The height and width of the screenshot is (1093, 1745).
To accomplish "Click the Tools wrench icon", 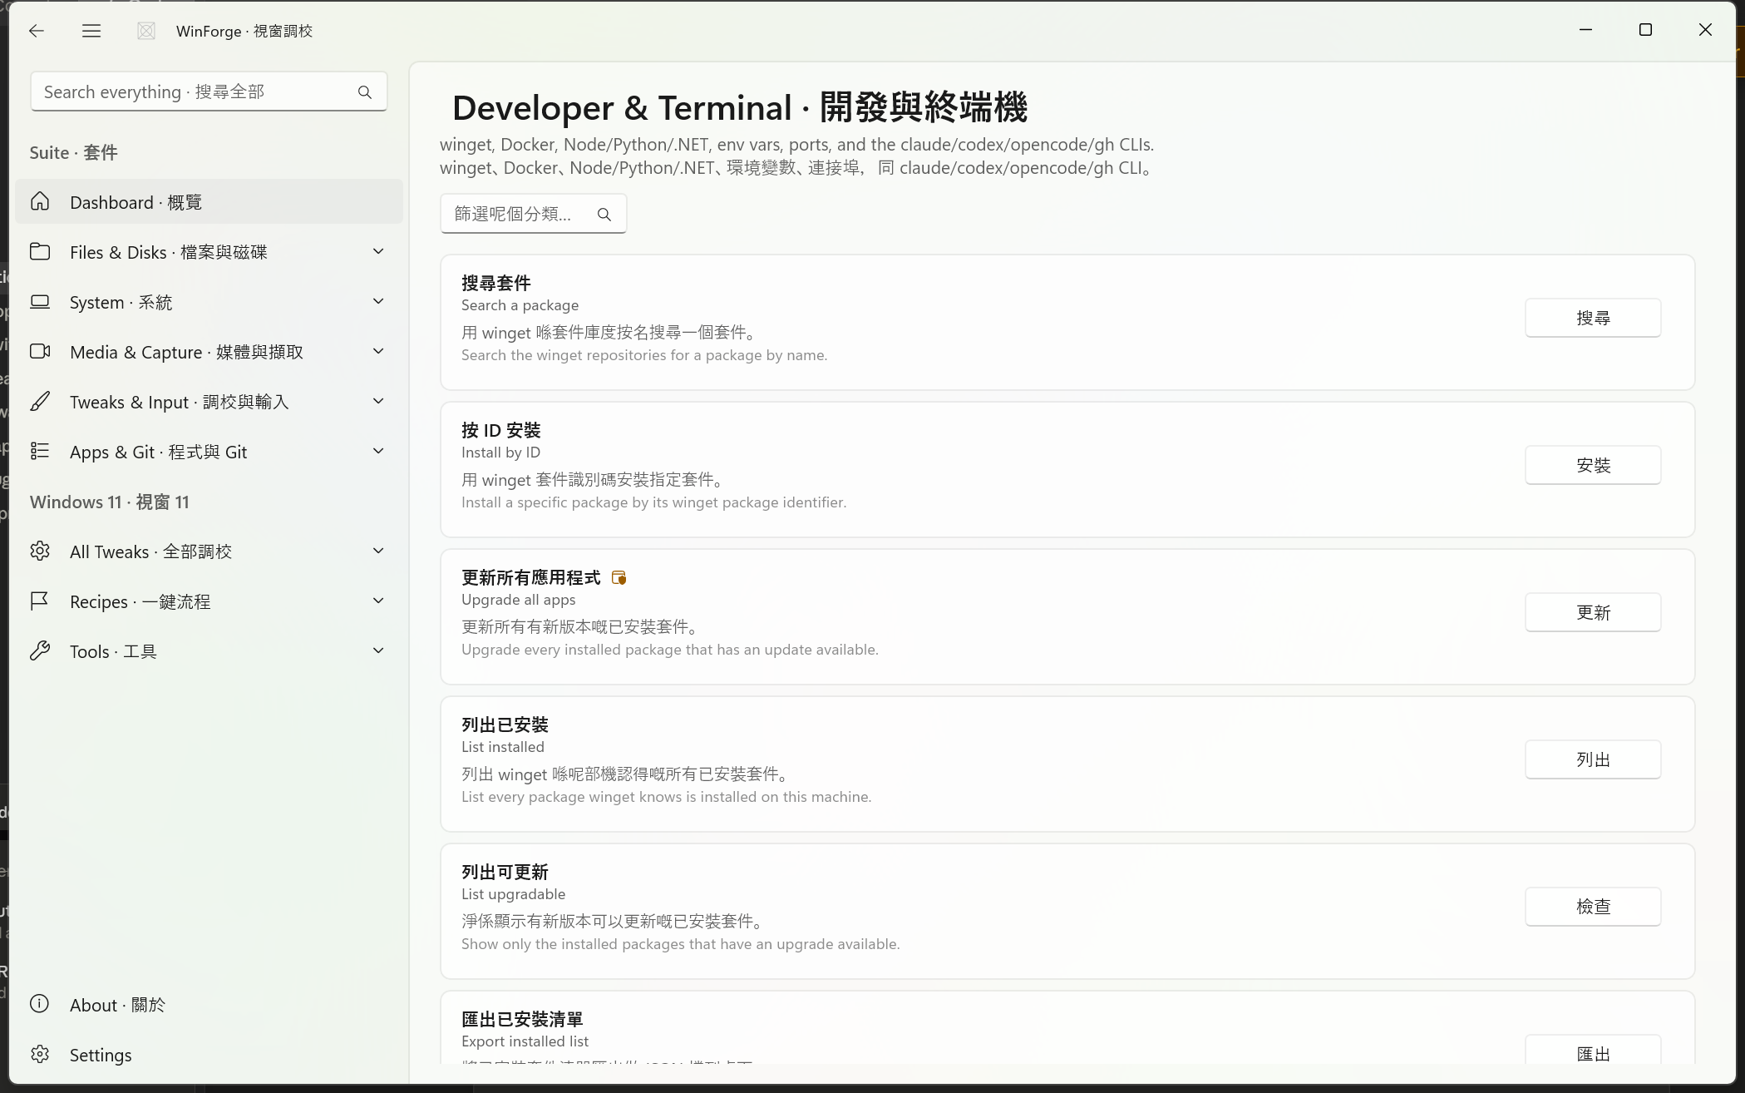I will tap(40, 650).
